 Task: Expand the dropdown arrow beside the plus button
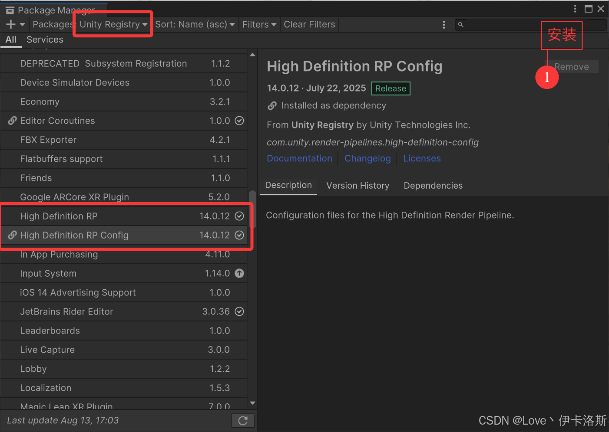[x=23, y=25]
